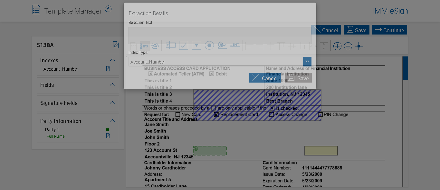Edit the Account_Number index entry

tap(108, 69)
